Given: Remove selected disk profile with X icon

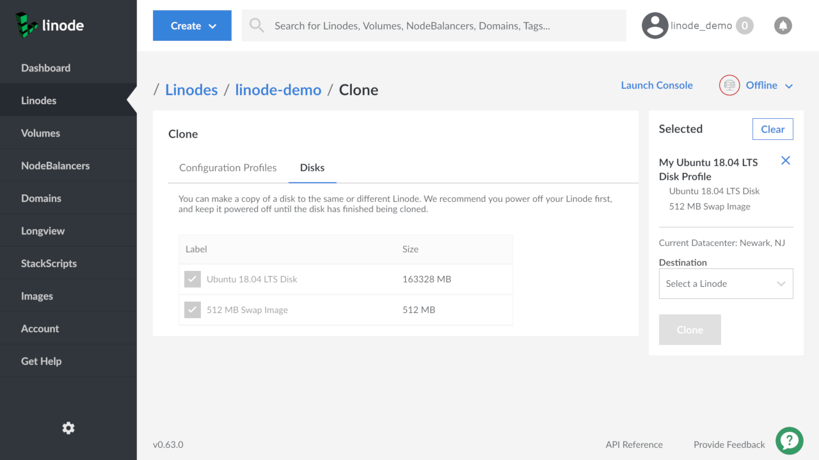Looking at the screenshot, I should (786, 161).
